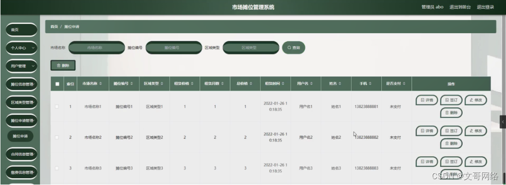Click 首页 in the breadcrumb
The height and width of the screenshot is (185, 506).
tap(54, 26)
